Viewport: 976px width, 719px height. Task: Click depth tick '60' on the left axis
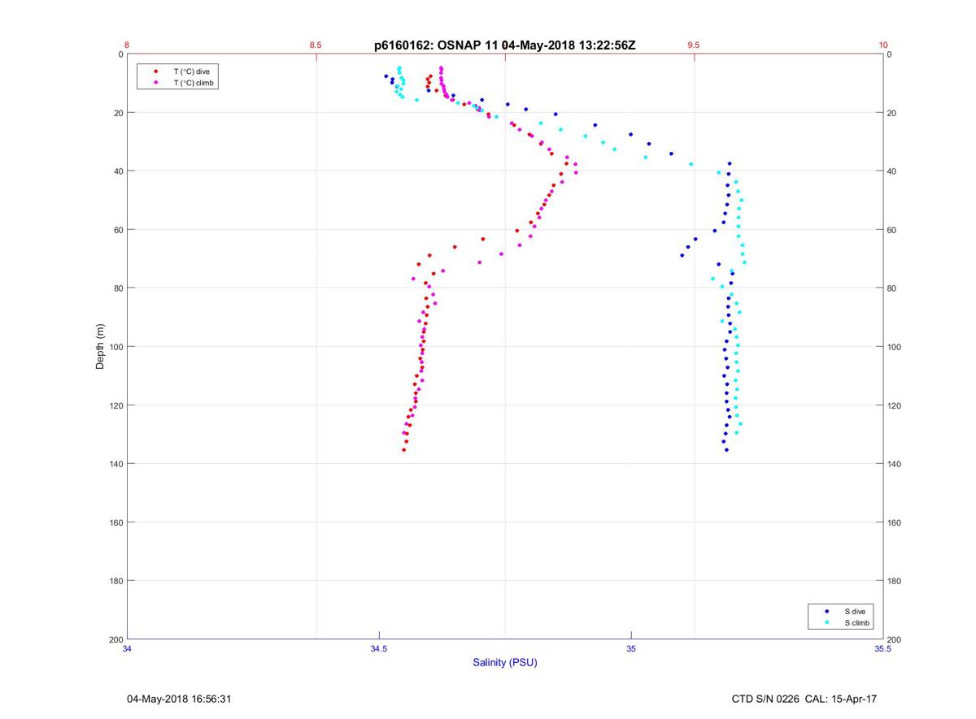tap(118, 230)
